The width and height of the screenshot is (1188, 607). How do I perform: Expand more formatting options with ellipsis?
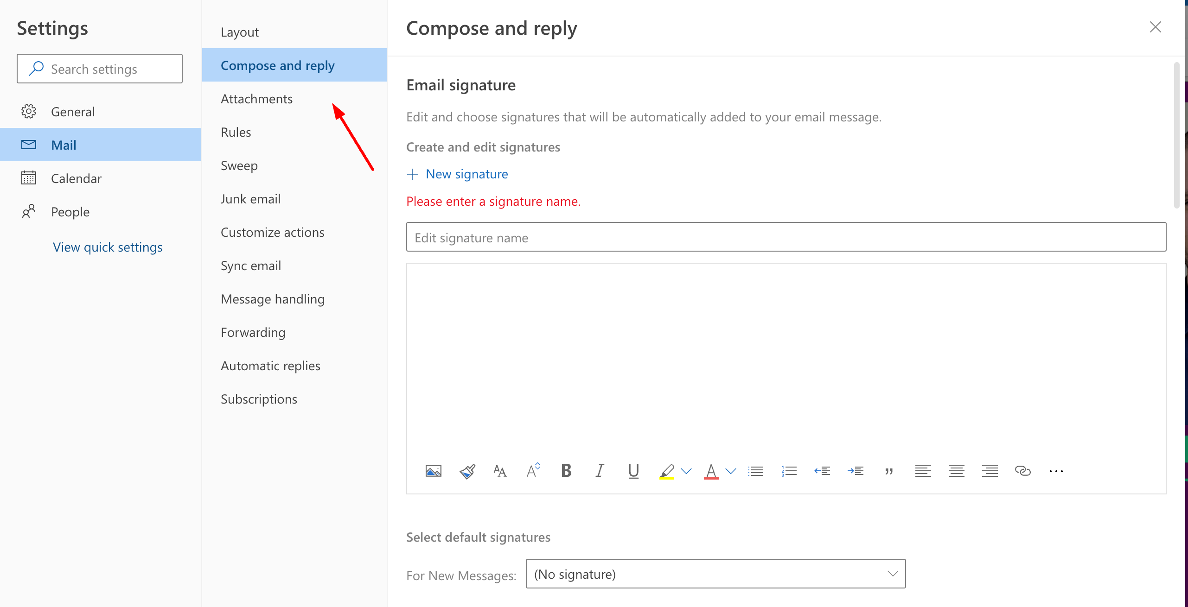click(1056, 471)
